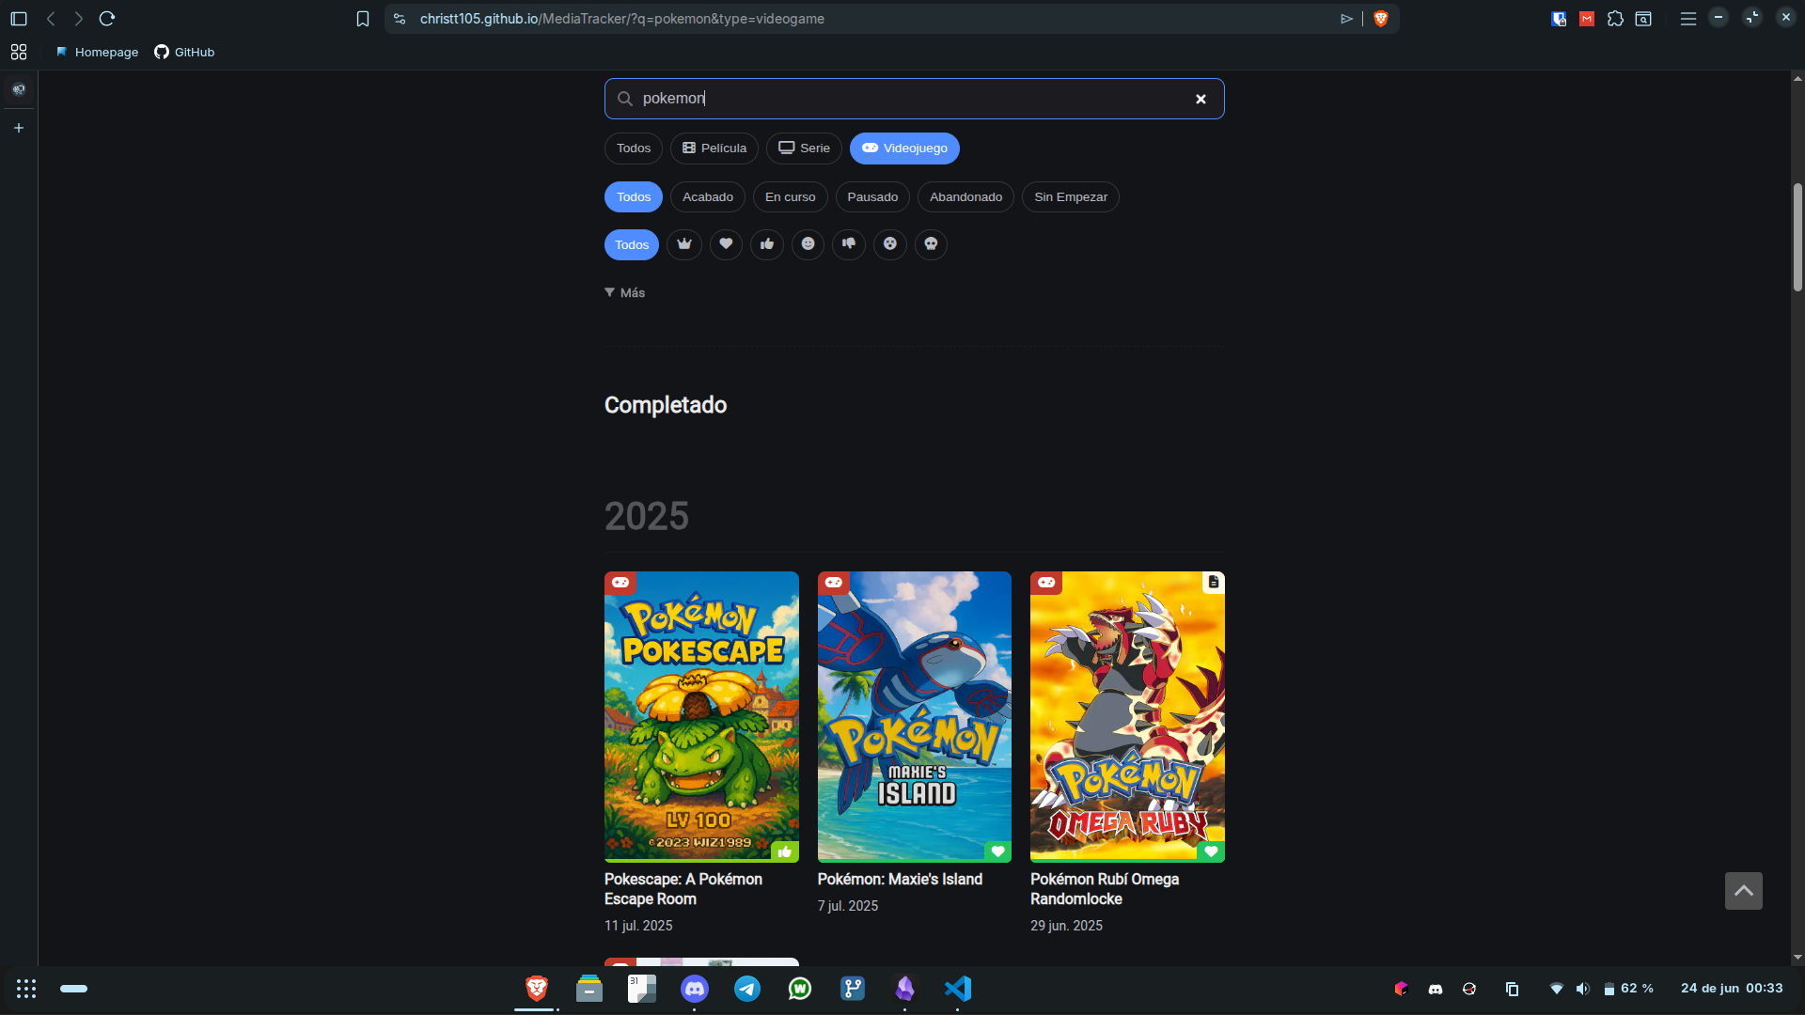Image resolution: width=1805 pixels, height=1015 pixels.
Task: Click the thumbs up badge on Pokescape cover
Action: tap(785, 851)
